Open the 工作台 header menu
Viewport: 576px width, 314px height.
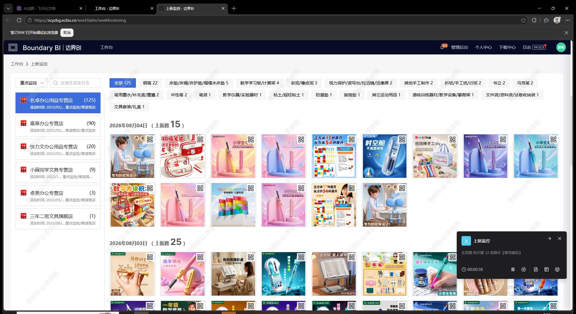coord(107,47)
